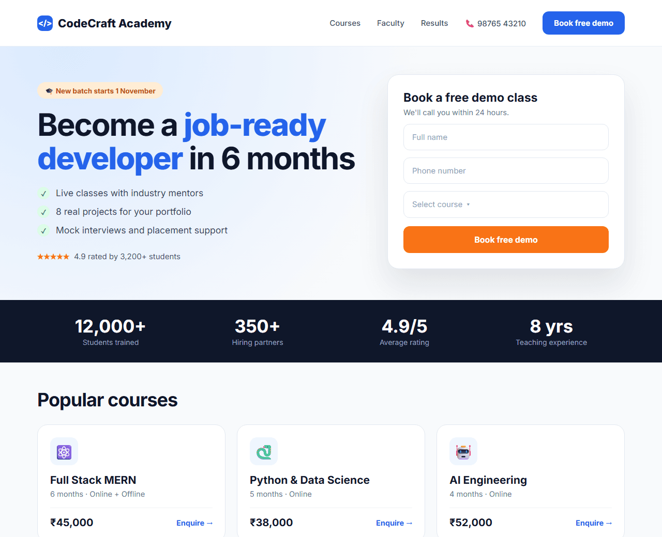The image size is (662, 537).
Task: Click the AI Engineering course title
Action: (x=488, y=480)
